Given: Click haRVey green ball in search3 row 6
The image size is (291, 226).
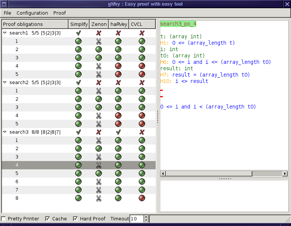Looking at the screenshot, I should (x=118, y=182).
